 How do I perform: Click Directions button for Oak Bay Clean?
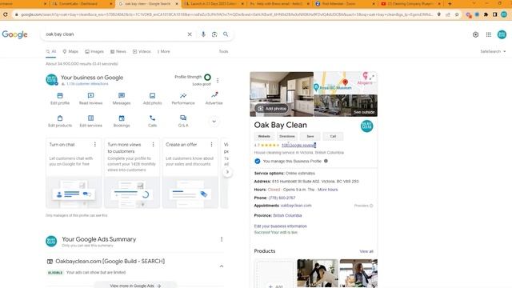[287, 136]
